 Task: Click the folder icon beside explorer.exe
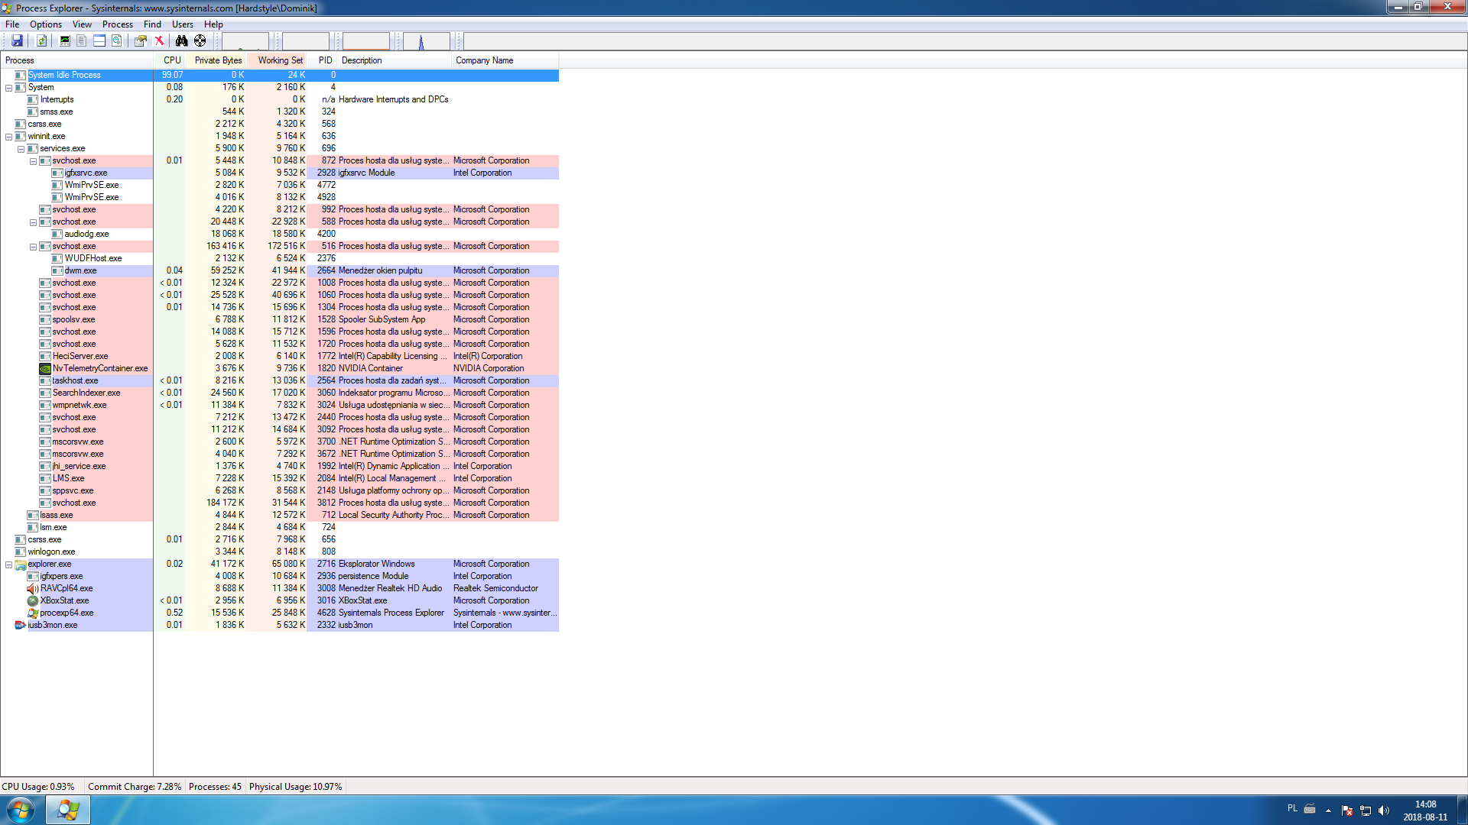21,564
